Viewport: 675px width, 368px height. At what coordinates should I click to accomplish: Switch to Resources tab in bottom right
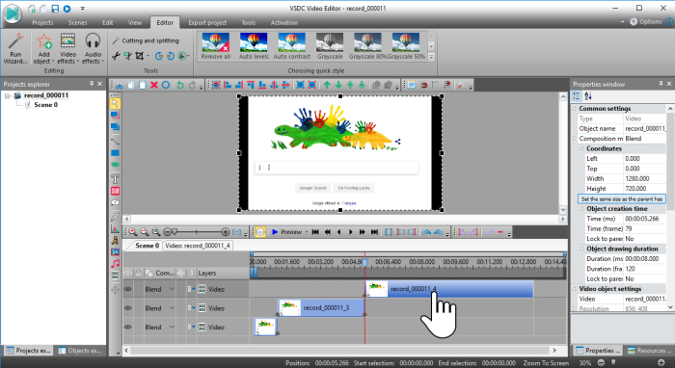tap(649, 351)
